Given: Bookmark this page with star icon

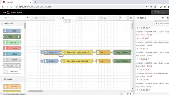Looking at the screenshot, I should 155,7.
